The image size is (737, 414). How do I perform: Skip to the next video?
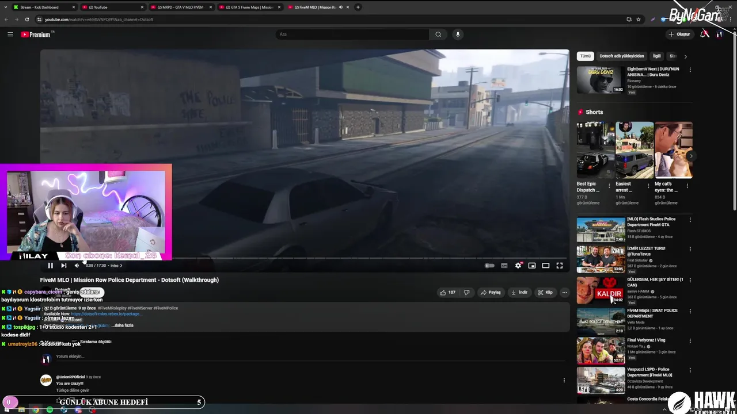click(x=63, y=266)
